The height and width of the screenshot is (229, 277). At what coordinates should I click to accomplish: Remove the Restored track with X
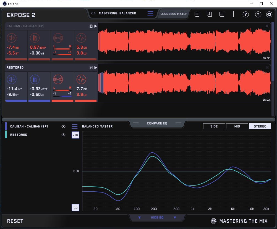(x=267, y=67)
